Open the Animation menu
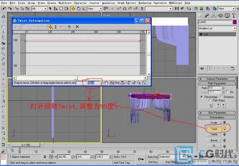 pyautogui.click(x=108, y=3)
